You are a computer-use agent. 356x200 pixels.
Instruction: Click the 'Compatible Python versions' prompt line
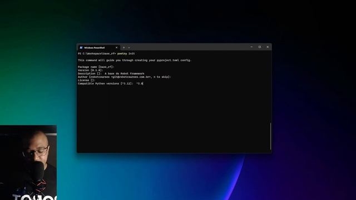click(x=111, y=83)
